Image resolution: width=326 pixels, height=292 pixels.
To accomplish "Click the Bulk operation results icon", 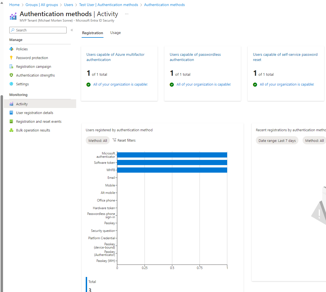I will pyautogui.click(x=11, y=130).
